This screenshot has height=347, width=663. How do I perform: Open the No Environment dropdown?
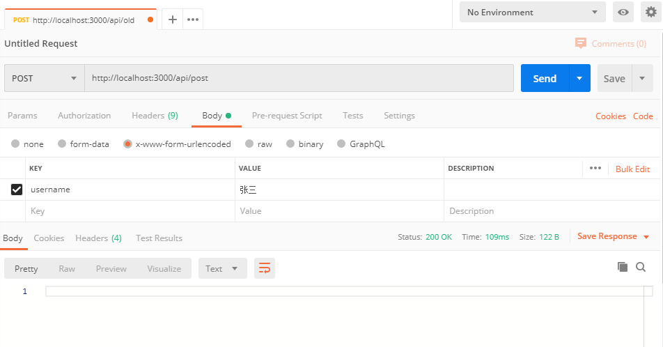click(532, 13)
